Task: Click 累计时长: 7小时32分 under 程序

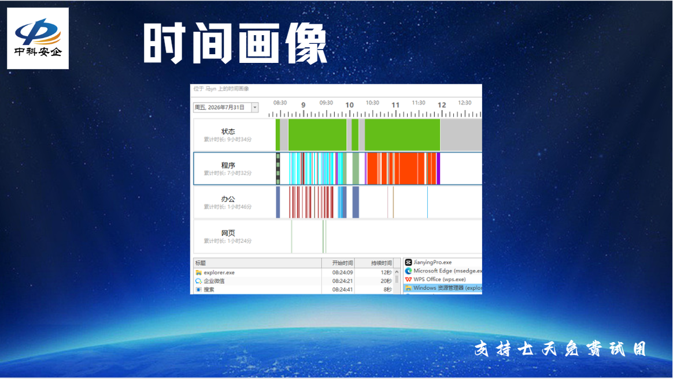Action: pyautogui.click(x=227, y=174)
